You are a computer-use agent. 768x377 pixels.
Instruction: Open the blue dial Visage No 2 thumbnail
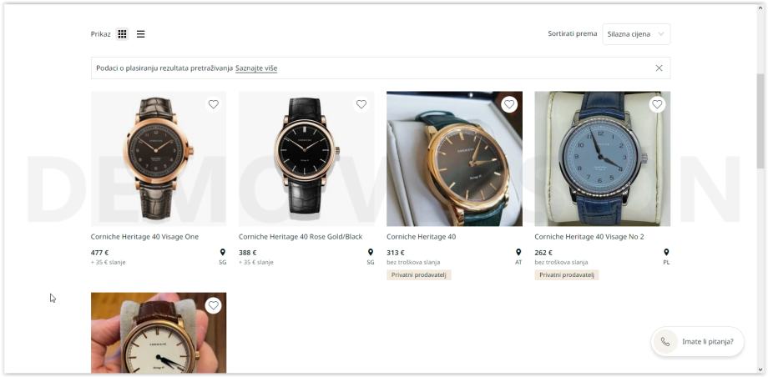point(602,158)
